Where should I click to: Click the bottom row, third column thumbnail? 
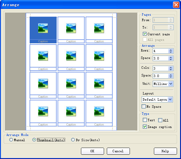pos(99,111)
